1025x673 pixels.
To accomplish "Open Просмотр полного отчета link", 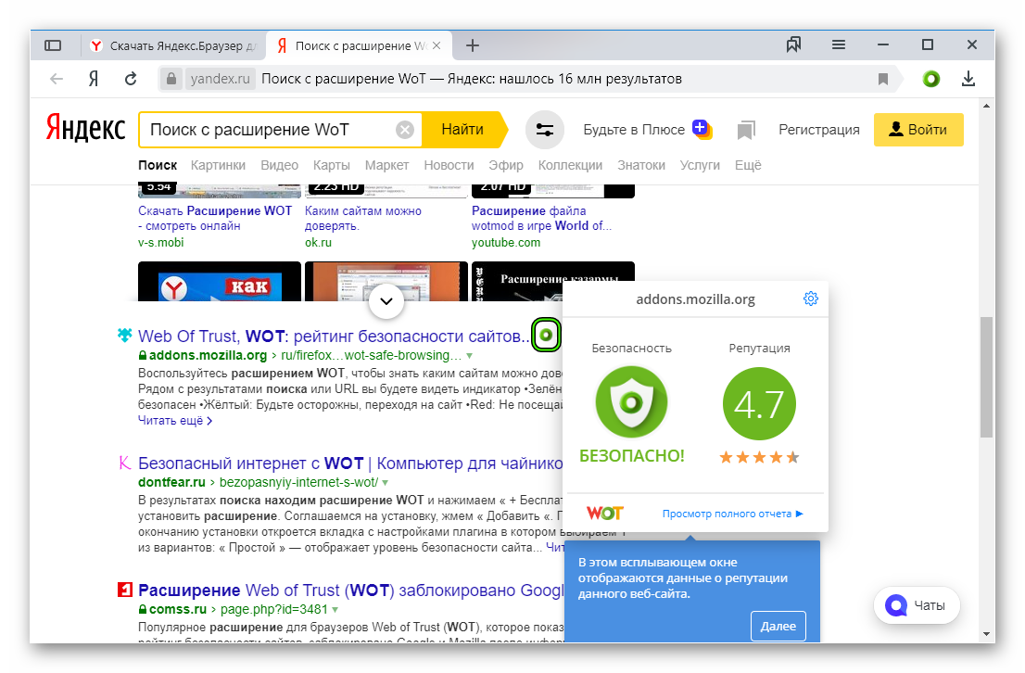I will (732, 514).
